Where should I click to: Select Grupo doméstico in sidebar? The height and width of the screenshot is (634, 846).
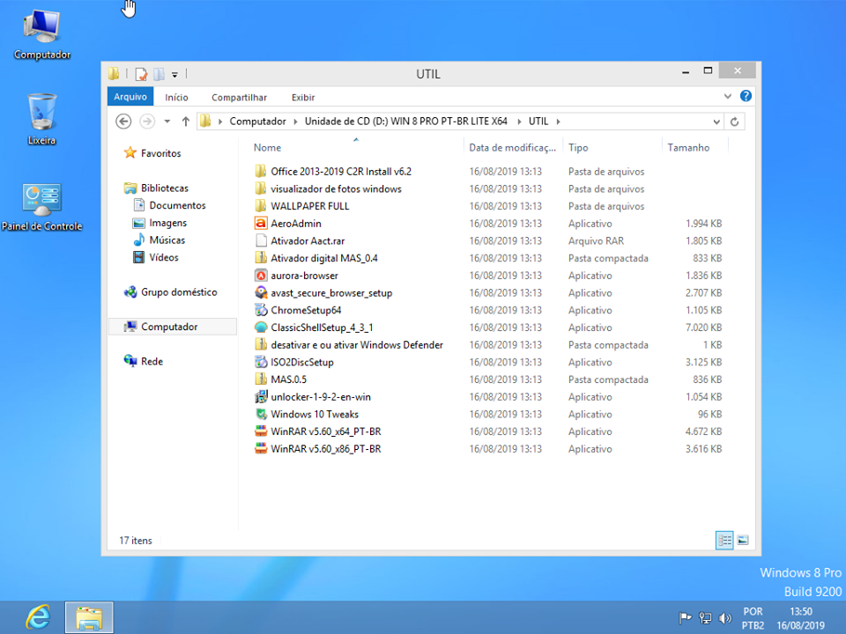pyautogui.click(x=171, y=292)
